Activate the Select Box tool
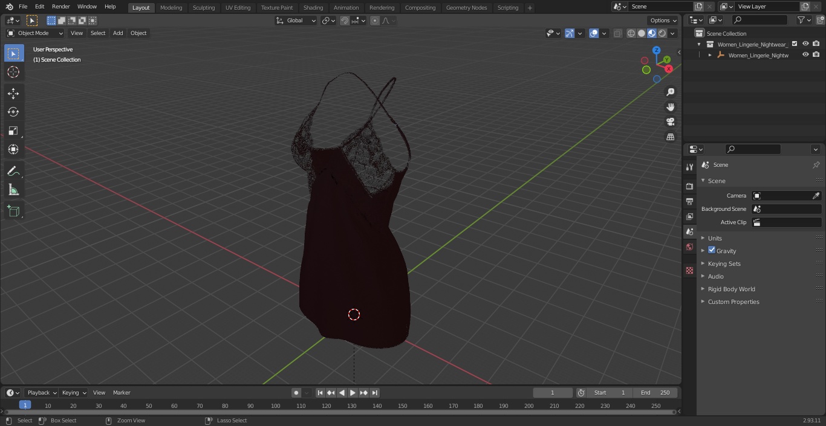 coord(13,53)
